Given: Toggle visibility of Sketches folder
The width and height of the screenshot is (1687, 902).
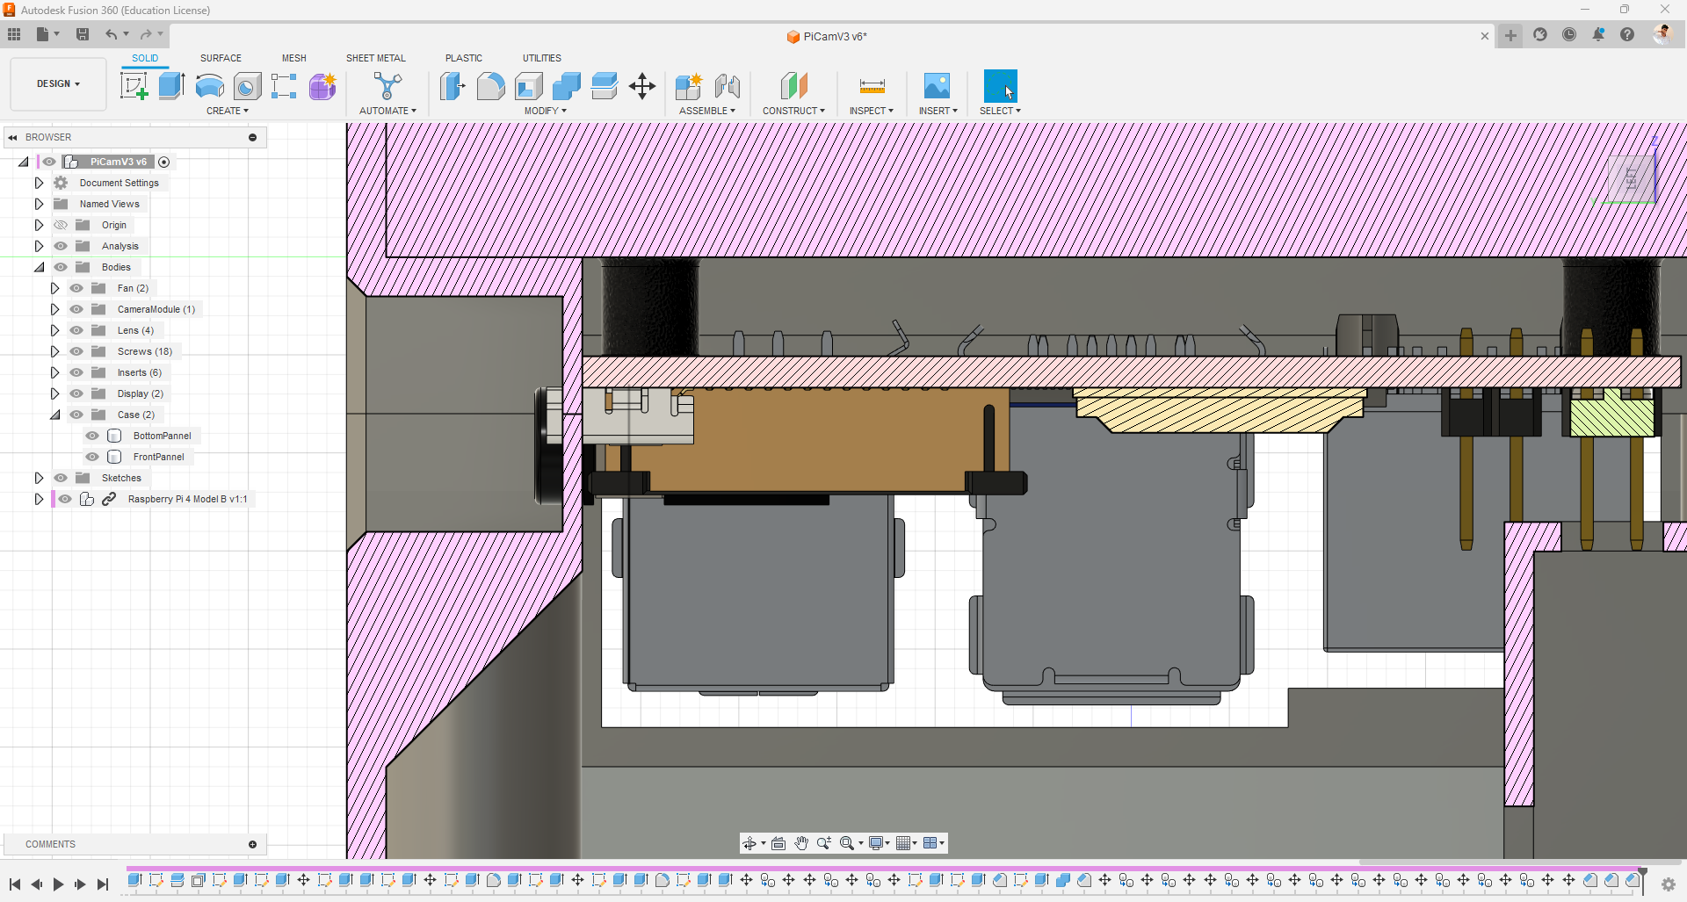Looking at the screenshot, I should (61, 478).
